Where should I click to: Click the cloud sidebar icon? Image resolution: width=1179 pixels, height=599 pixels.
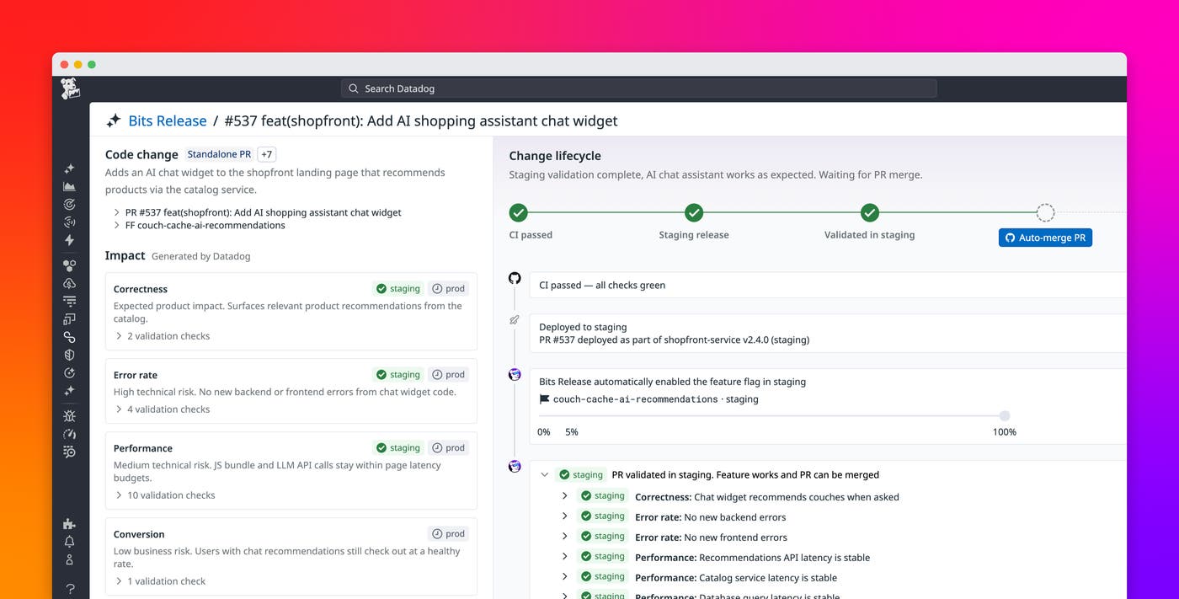70,283
